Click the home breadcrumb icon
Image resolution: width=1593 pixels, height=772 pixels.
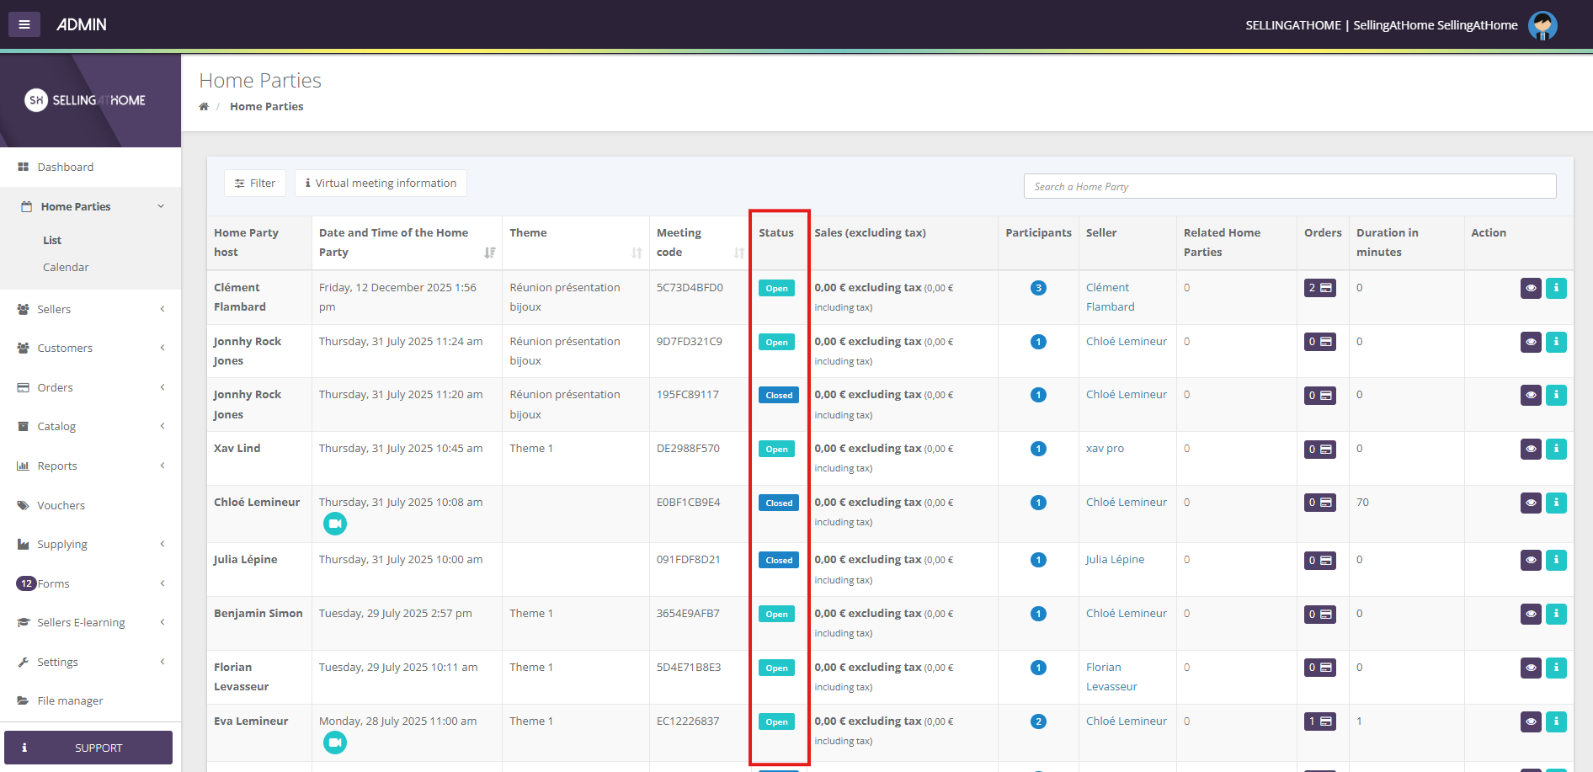click(x=204, y=107)
